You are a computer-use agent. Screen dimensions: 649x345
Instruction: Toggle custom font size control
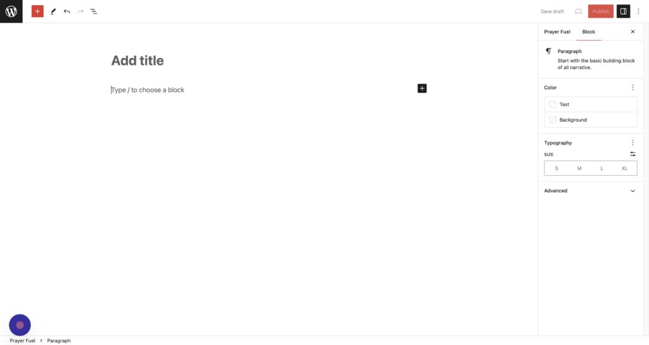(x=633, y=154)
